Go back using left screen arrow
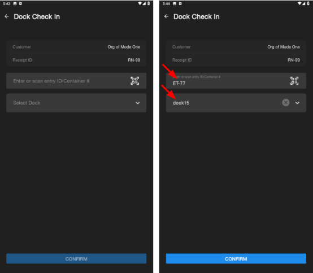The height and width of the screenshot is (273, 313). [x=7, y=16]
